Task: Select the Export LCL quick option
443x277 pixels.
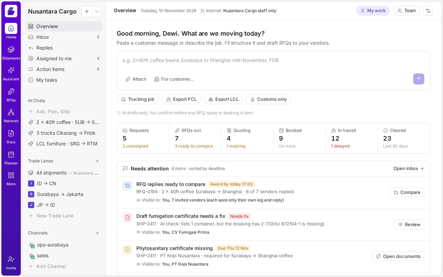Action: pyautogui.click(x=223, y=99)
